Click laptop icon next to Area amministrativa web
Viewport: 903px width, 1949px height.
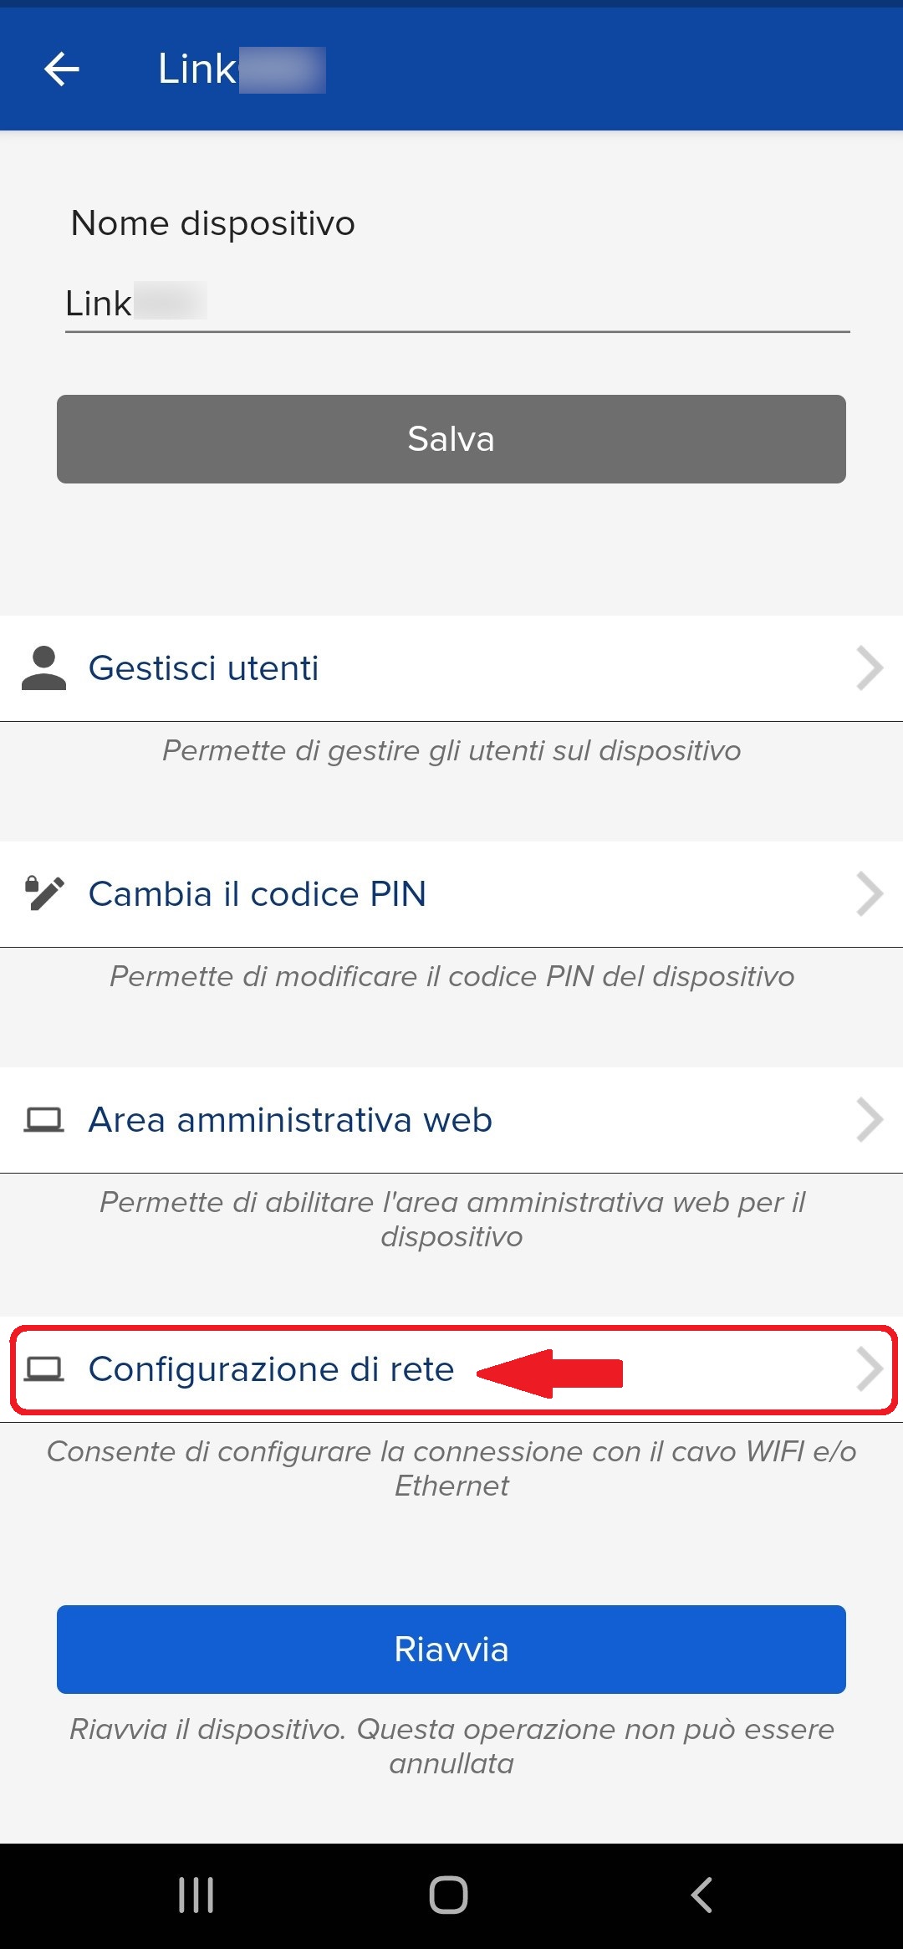coord(44,1119)
